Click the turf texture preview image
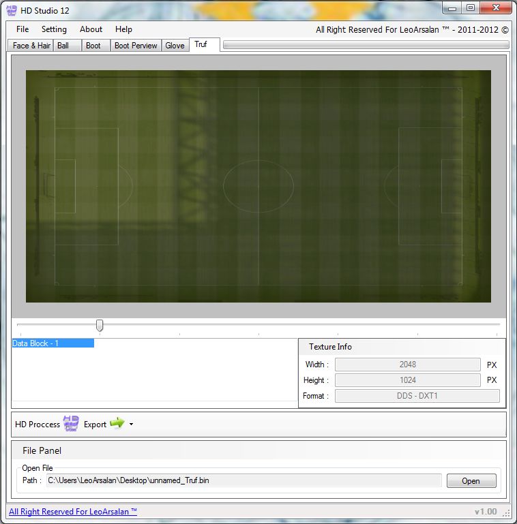The image size is (517, 524). (258, 186)
